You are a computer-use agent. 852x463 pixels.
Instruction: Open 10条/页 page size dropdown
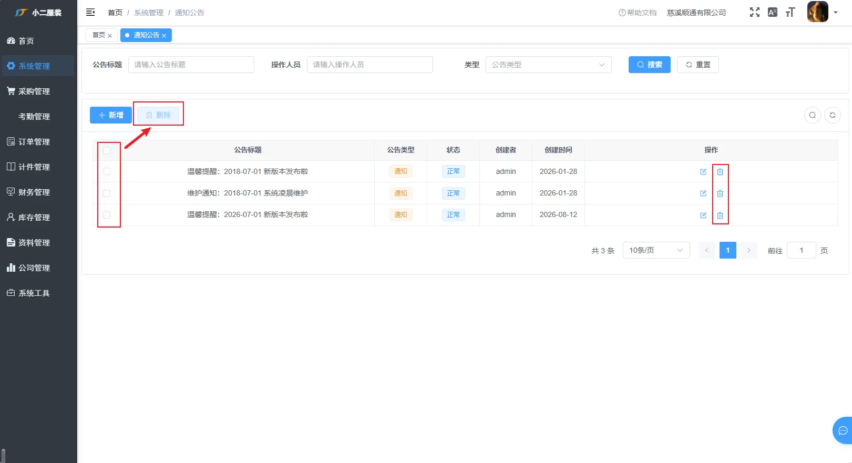656,250
